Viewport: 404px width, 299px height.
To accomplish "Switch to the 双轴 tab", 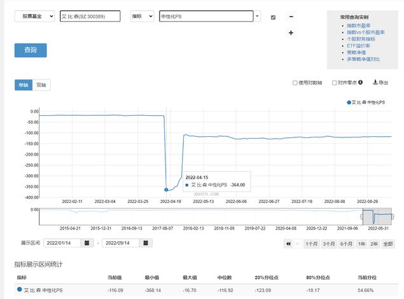I will point(41,84).
